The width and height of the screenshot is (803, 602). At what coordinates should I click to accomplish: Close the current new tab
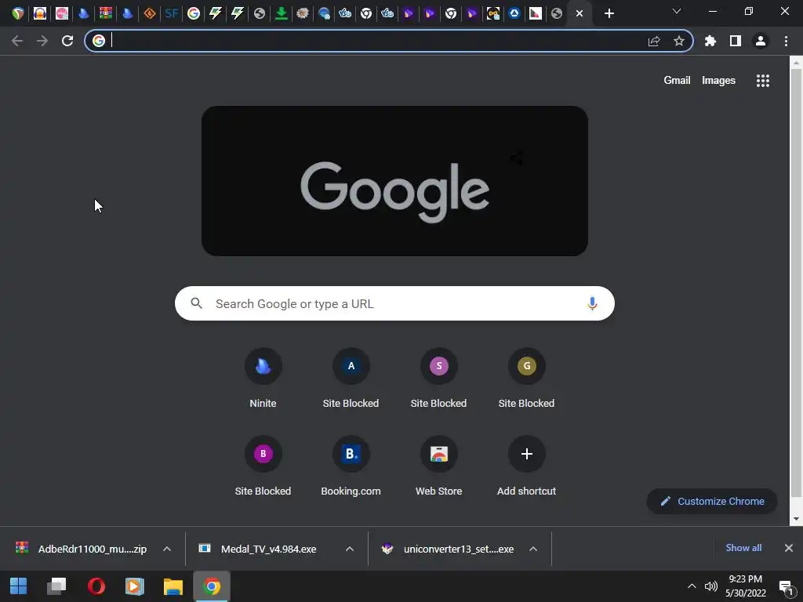tap(580, 13)
